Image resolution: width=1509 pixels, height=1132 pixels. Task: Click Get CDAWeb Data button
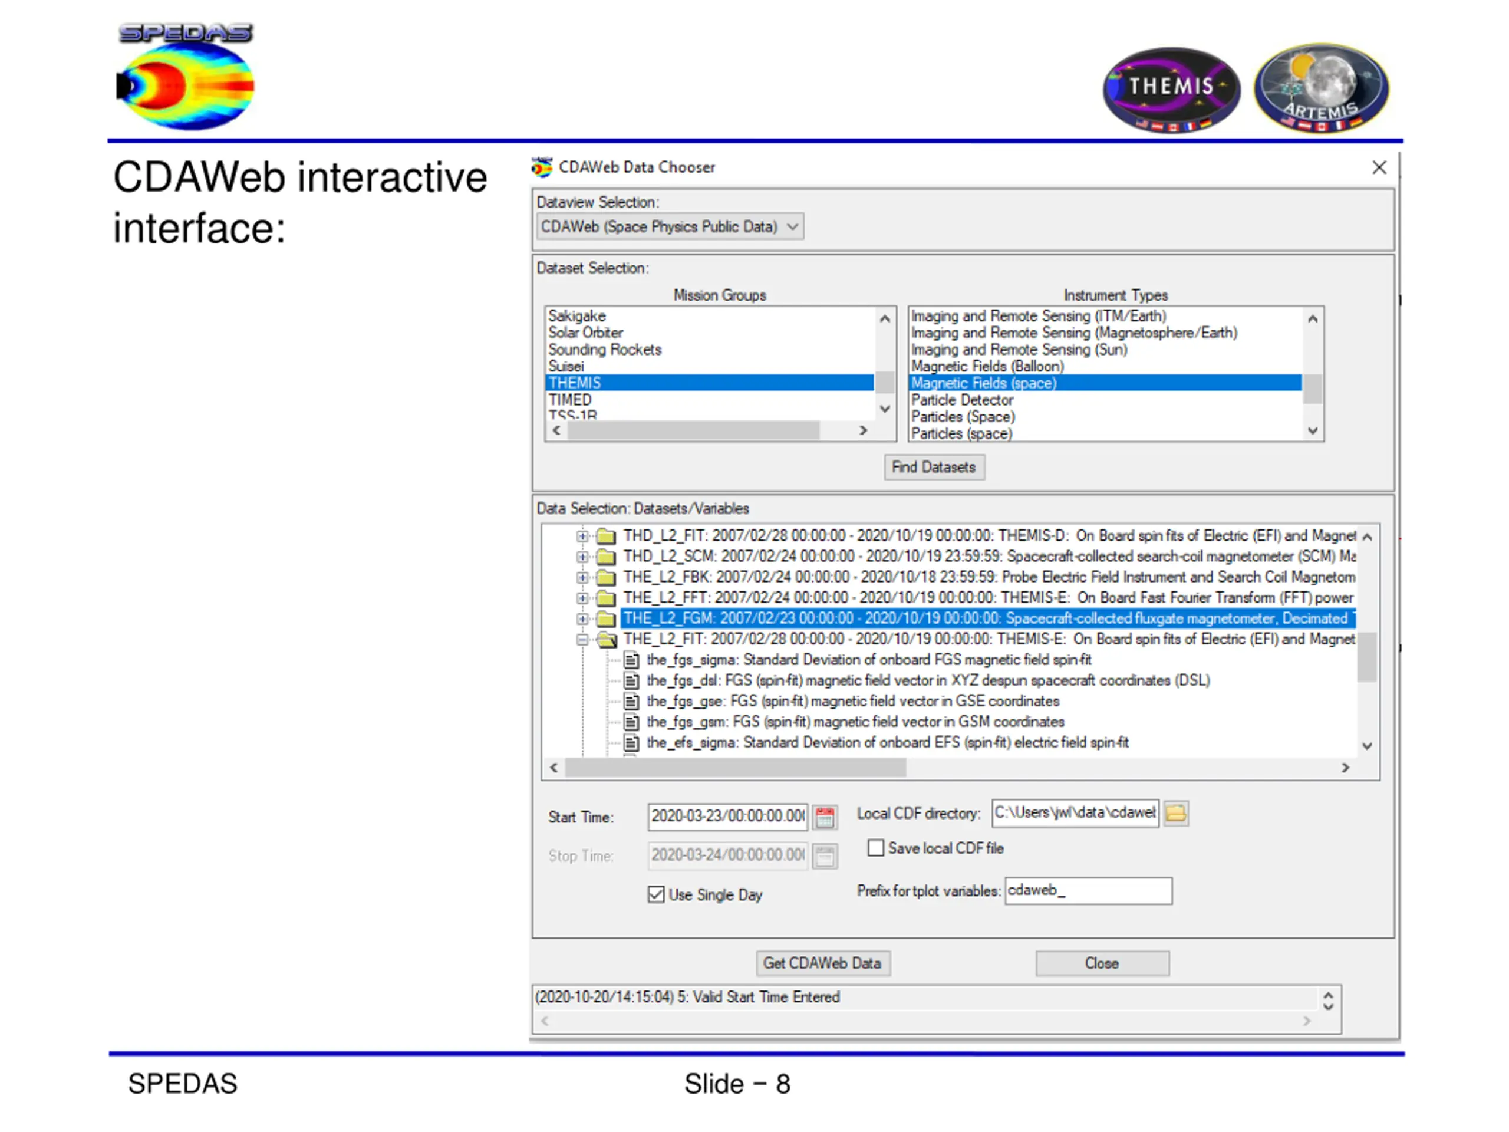tap(823, 963)
